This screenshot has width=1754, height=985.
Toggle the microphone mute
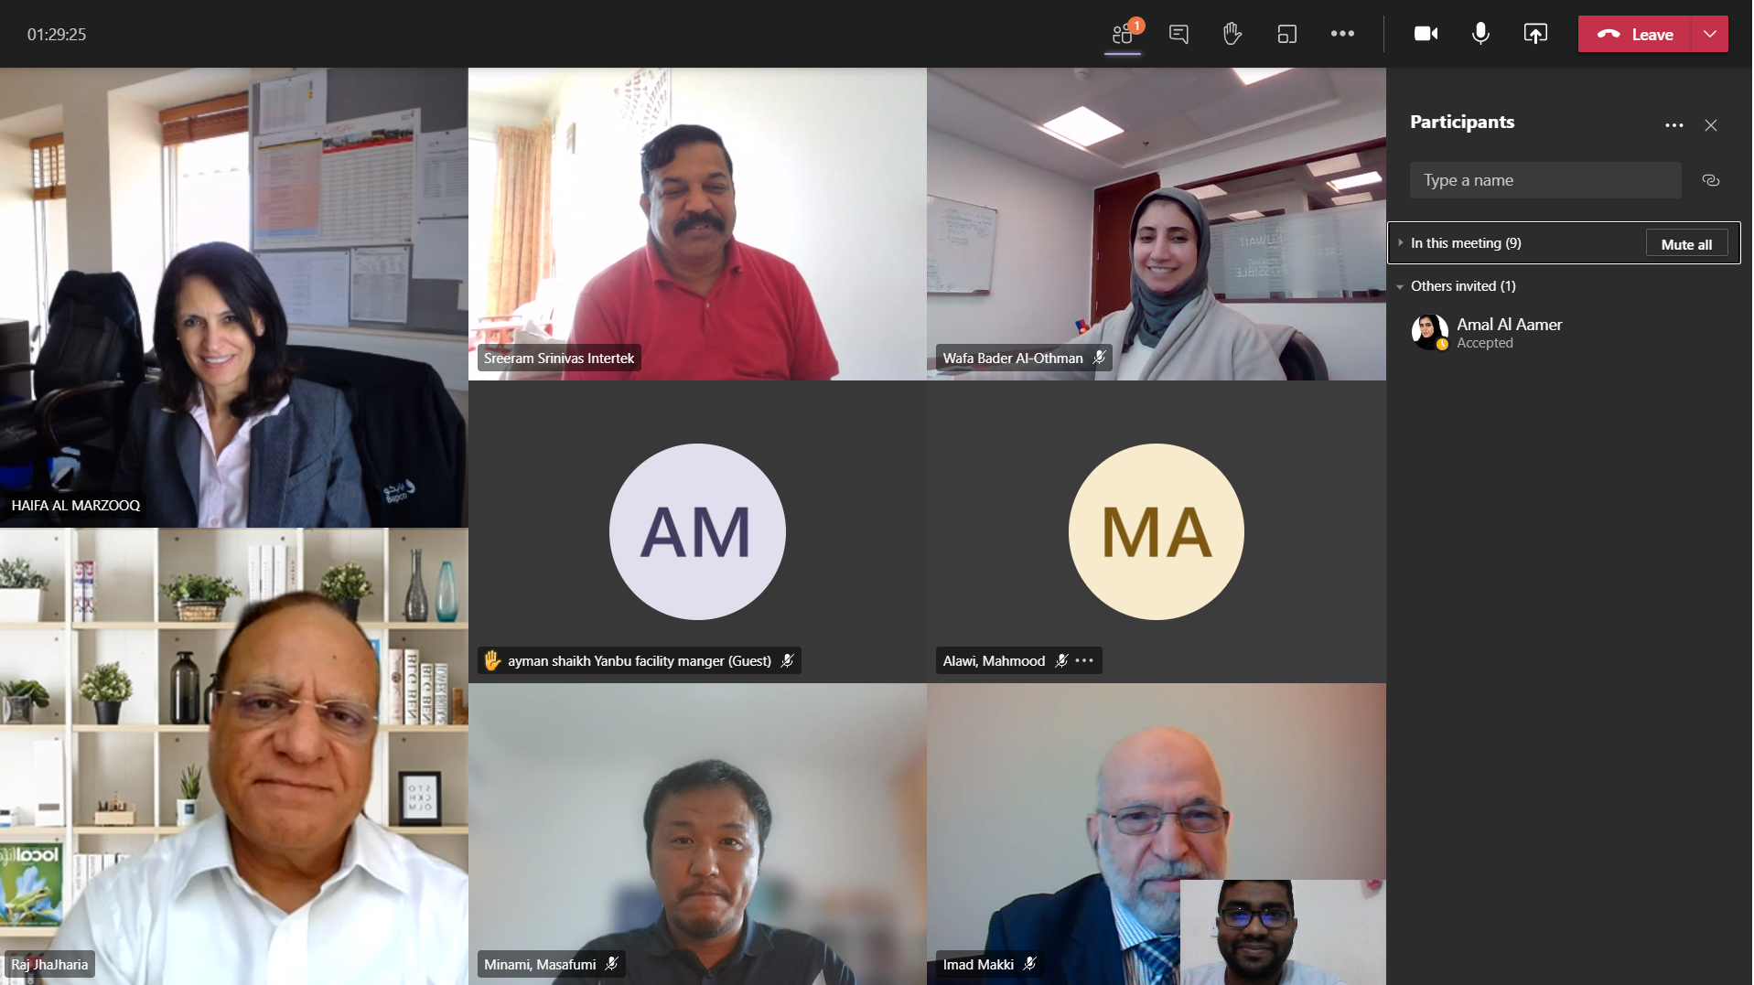[1480, 34]
